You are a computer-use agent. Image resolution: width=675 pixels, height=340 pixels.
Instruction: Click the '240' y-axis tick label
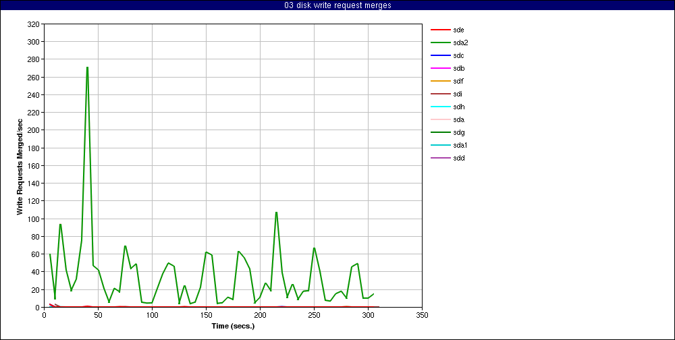pyautogui.click(x=34, y=94)
